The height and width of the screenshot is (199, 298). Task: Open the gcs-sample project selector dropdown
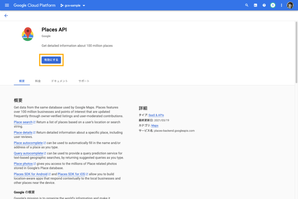coord(73,6)
